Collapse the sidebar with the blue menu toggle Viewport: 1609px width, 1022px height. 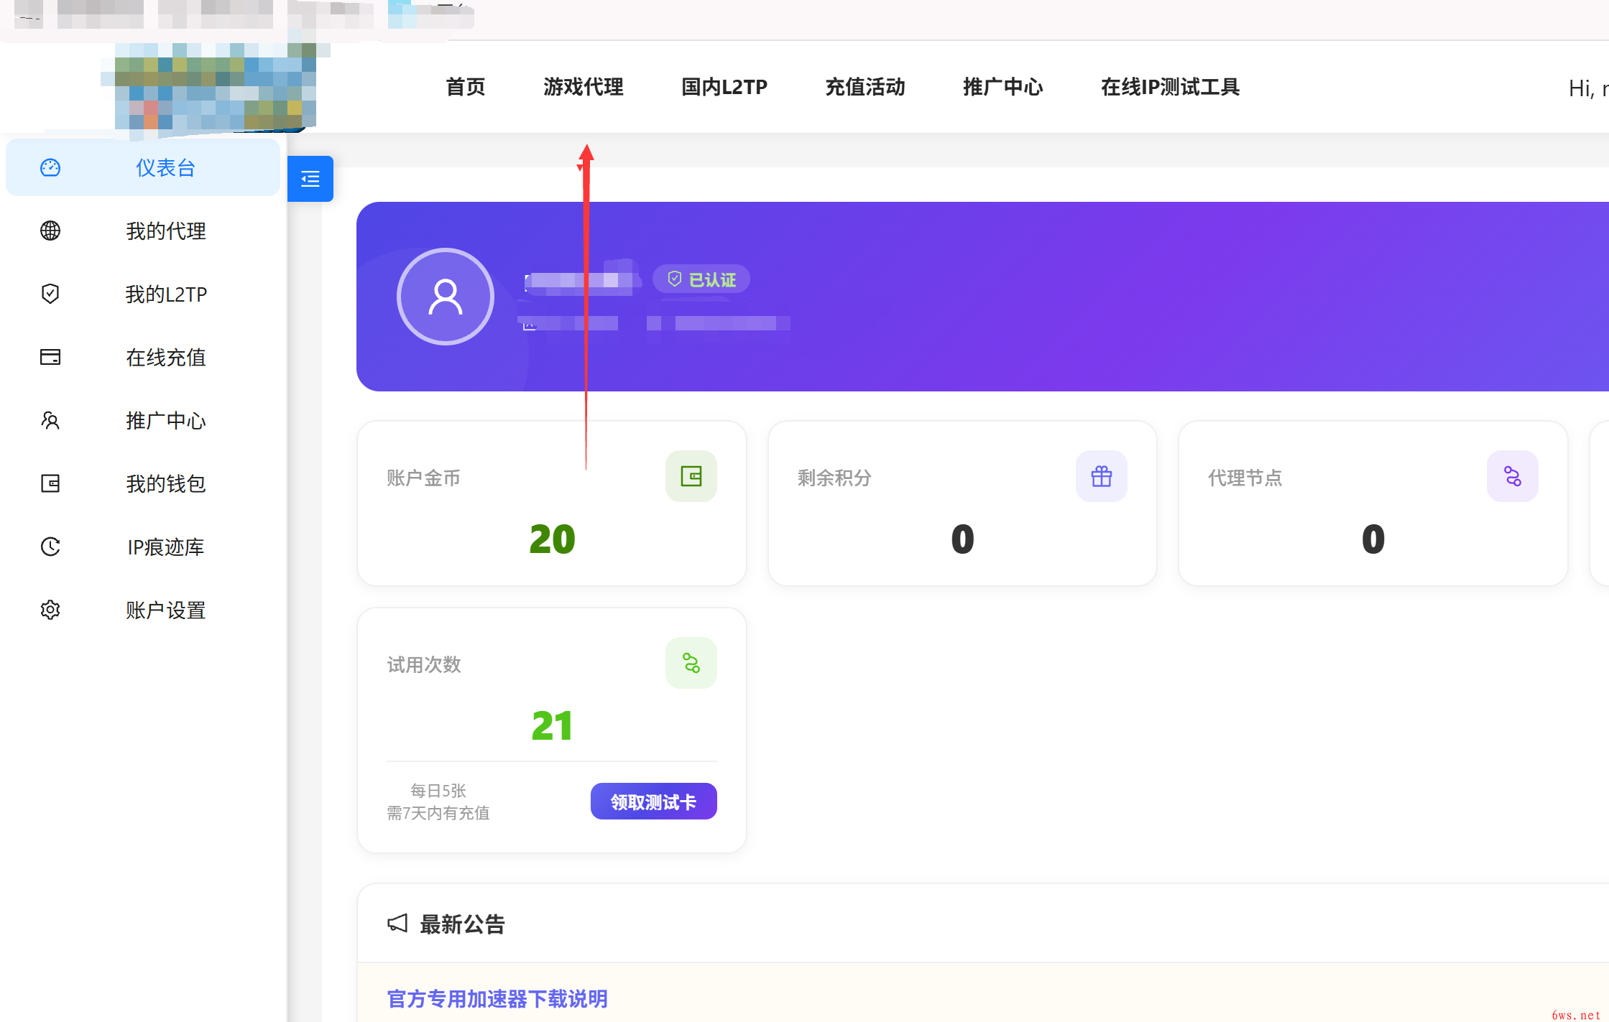(x=310, y=179)
